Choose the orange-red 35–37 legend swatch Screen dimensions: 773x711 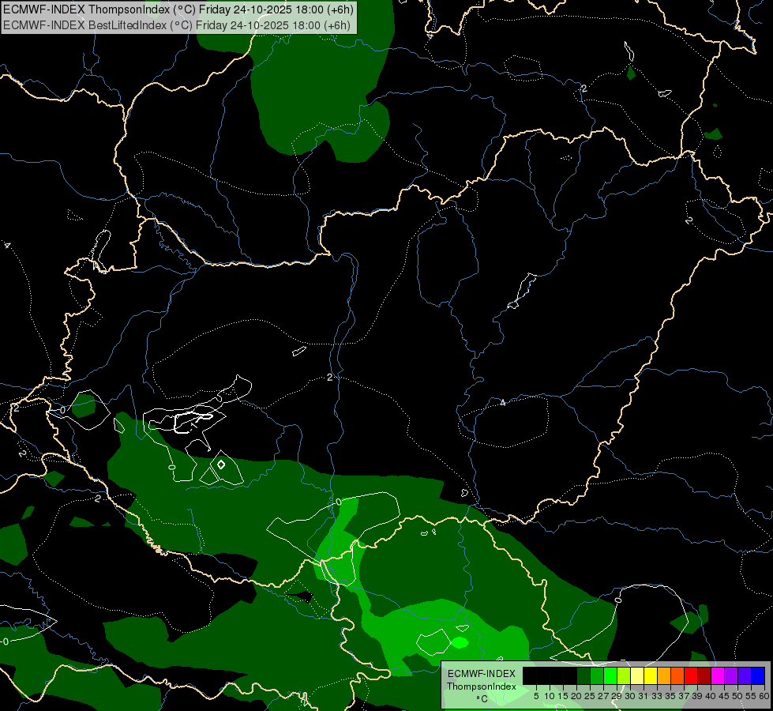[677, 675]
